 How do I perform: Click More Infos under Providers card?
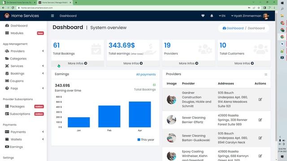188,64
